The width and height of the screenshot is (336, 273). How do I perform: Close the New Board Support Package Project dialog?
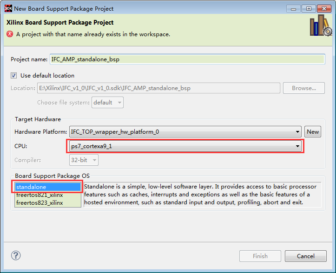pos(324,9)
